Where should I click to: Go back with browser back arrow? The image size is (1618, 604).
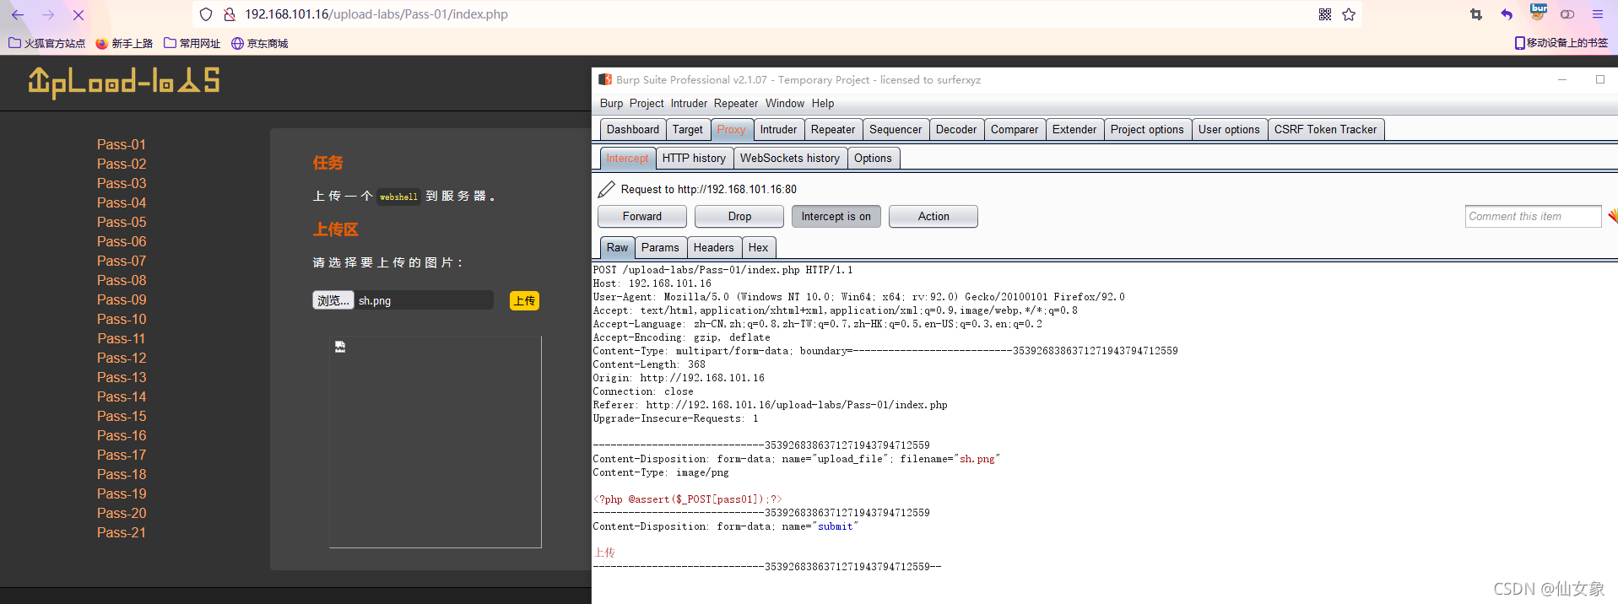point(18,14)
